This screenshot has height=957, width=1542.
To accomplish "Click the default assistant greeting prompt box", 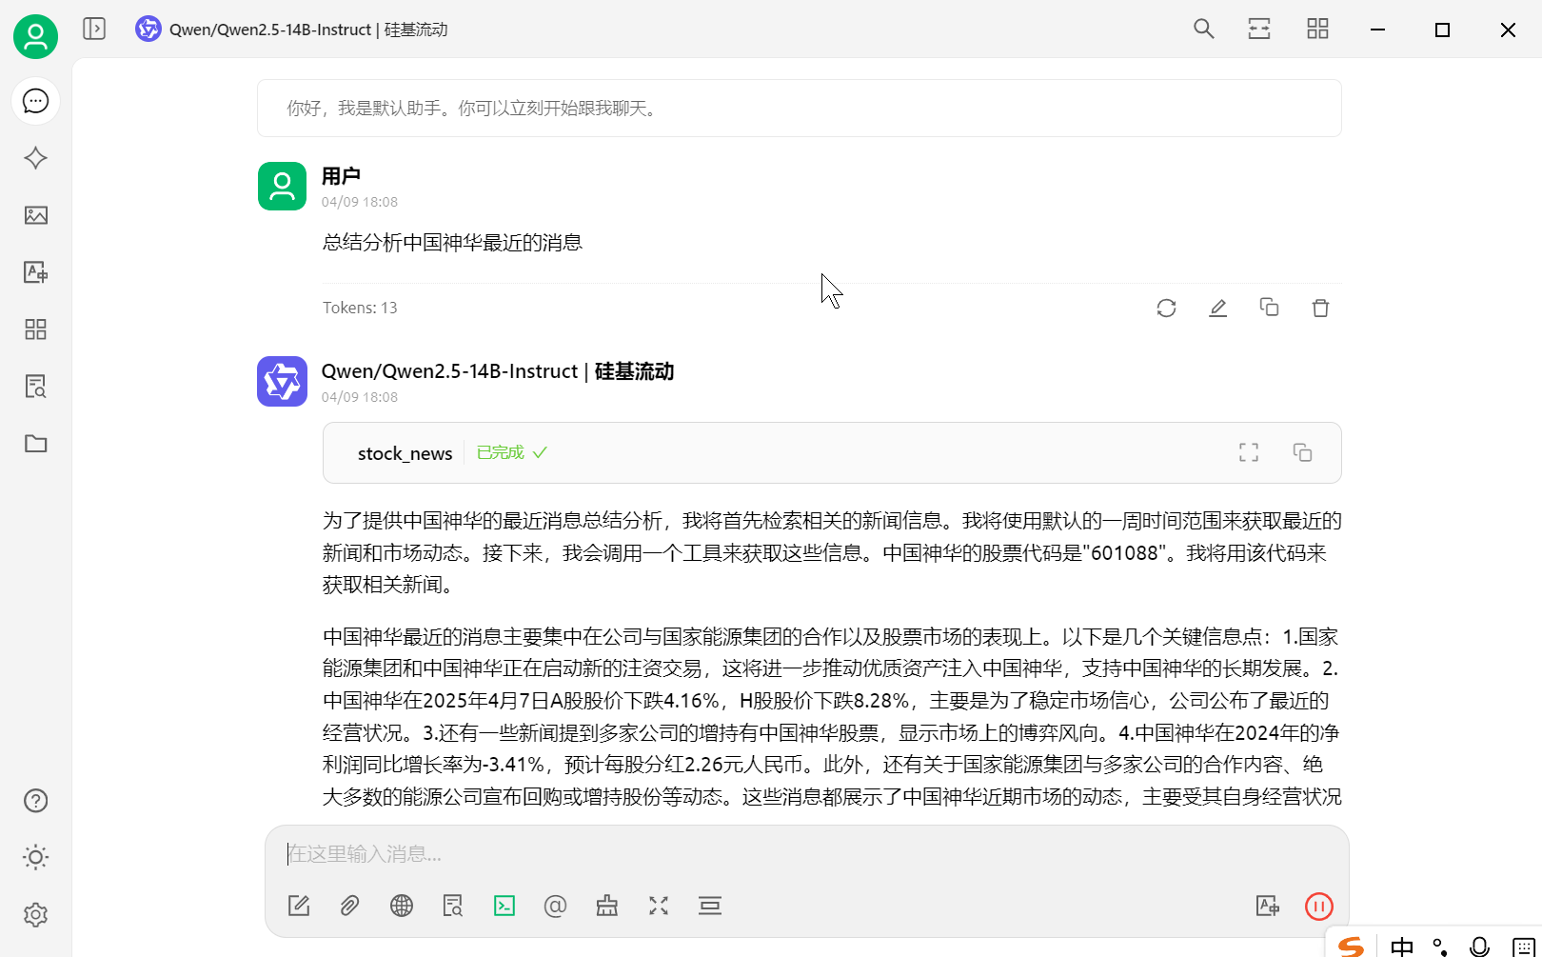I will coord(800,109).
